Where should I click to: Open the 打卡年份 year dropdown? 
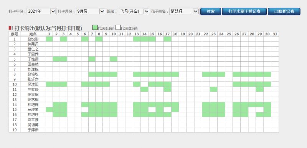click(41, 12)
